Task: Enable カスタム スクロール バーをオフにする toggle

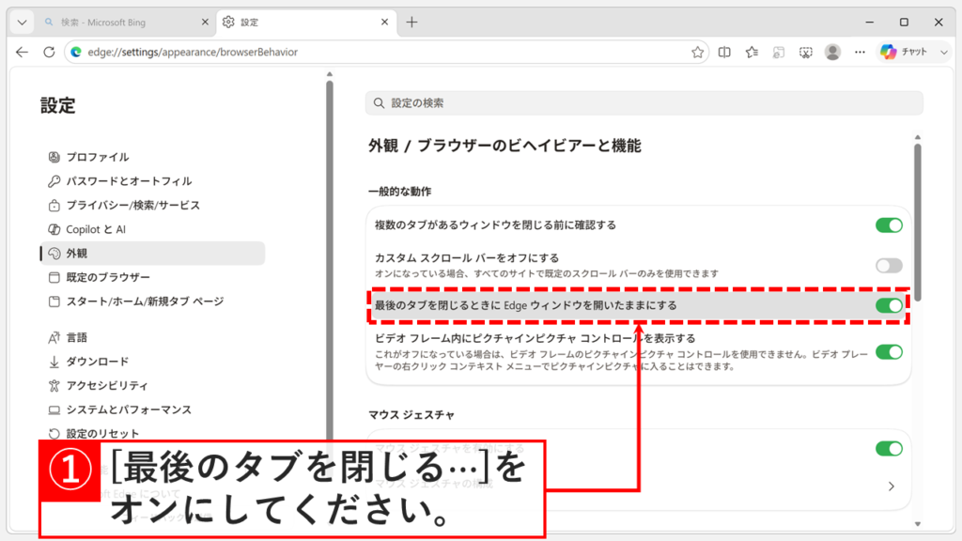Action: pyautogui.click(x=889, y=265)
